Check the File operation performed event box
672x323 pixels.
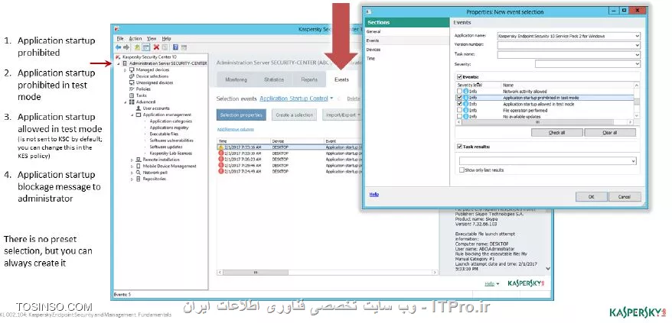[x=460, y=111]
